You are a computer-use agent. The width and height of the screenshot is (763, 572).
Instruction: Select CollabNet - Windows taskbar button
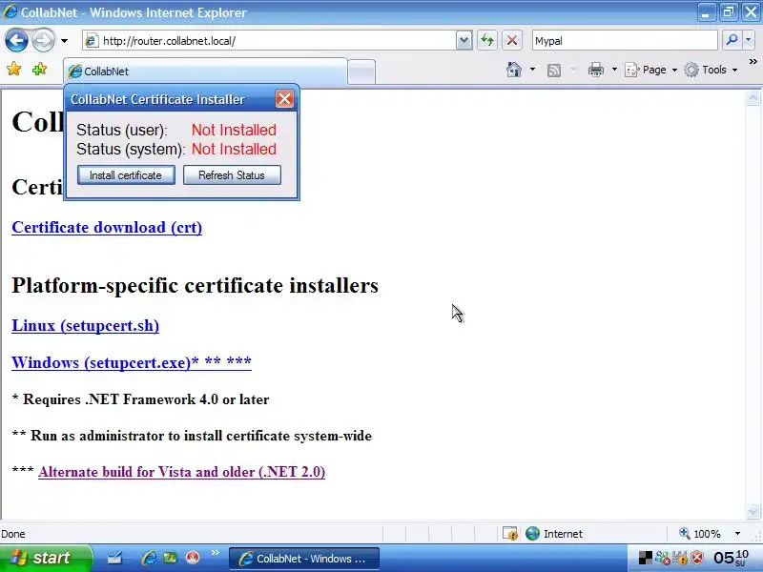point(303,559)
